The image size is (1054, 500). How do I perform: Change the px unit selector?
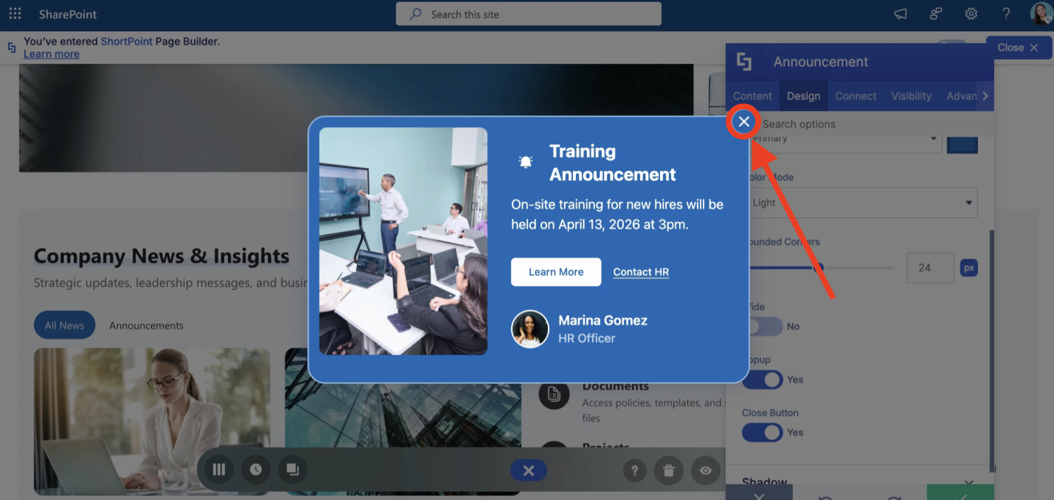pos(969,268)
